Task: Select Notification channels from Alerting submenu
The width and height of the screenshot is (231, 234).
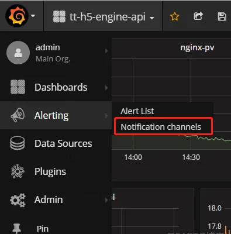Action: 161,127
